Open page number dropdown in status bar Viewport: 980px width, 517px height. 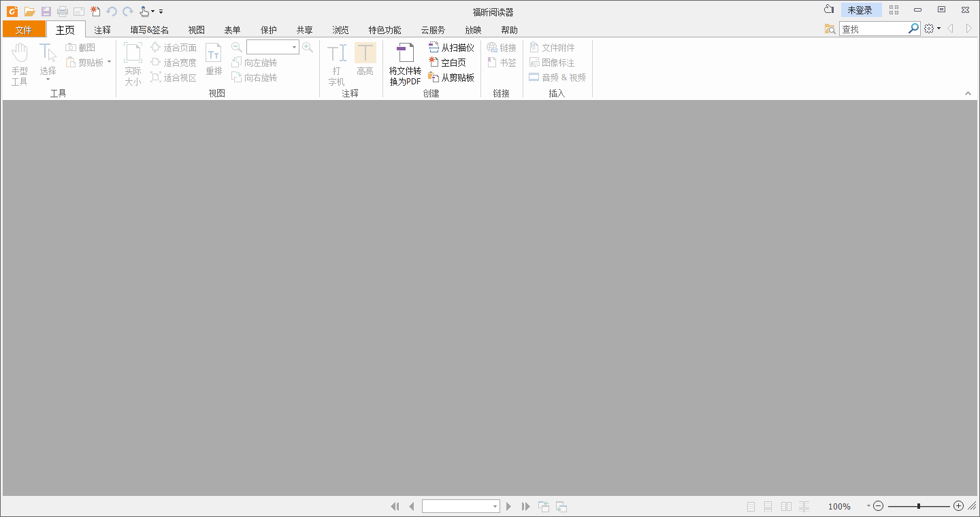[x=495, y=506]
